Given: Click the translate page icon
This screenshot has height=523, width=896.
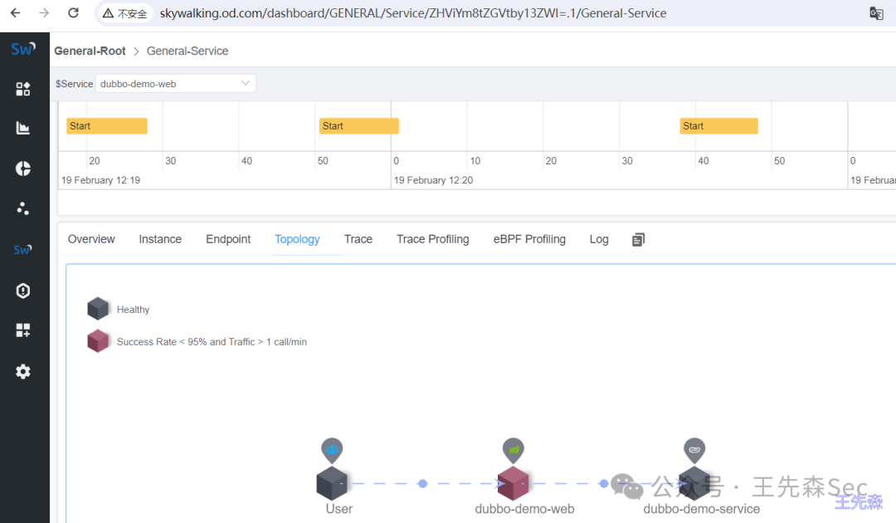Looking at the screenshot, I should (876, 13).
